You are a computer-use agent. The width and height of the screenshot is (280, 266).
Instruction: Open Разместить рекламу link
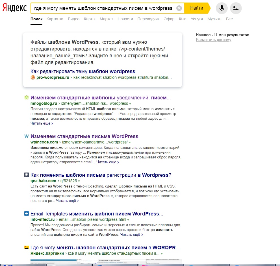click(214, 40)
